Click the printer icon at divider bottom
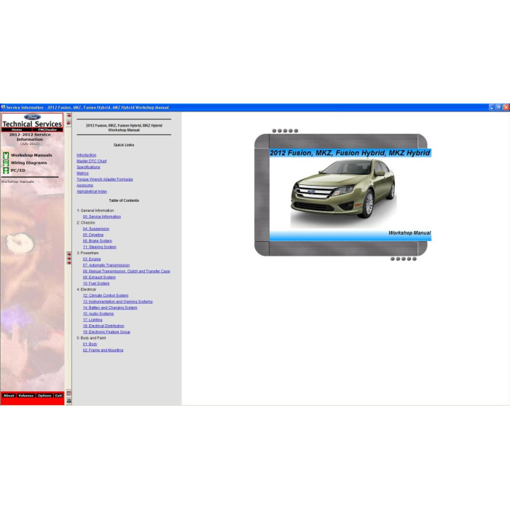 tap(69, 401)
